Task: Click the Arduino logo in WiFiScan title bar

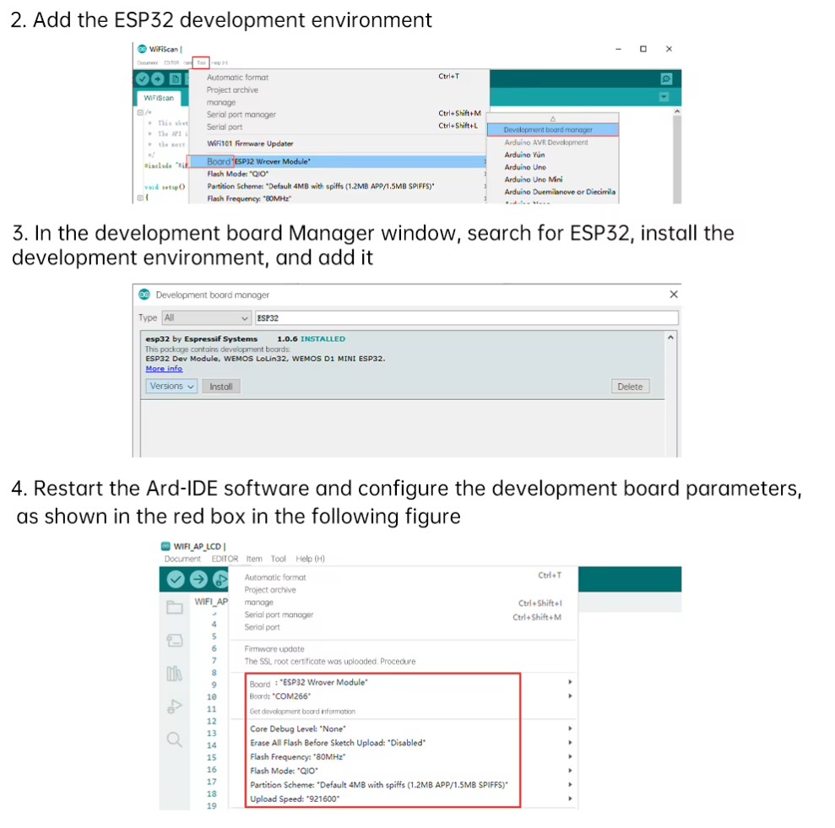Action: click(142, 49)
